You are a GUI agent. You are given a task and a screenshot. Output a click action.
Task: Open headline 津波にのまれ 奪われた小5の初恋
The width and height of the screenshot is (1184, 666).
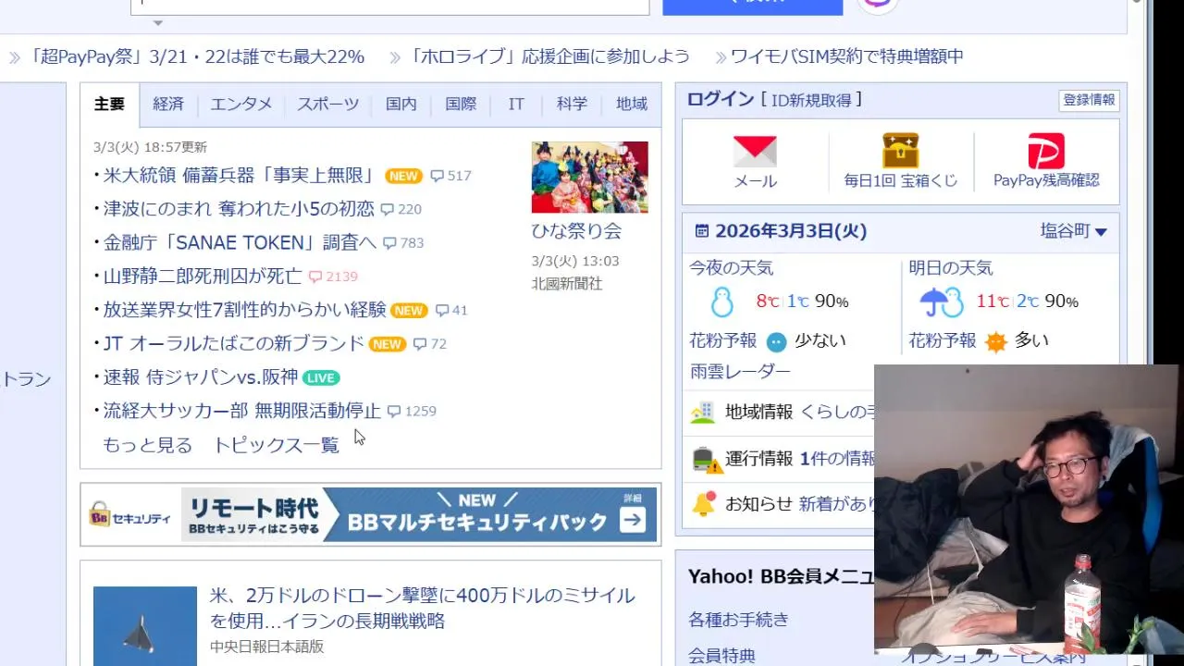pos(239,210)
